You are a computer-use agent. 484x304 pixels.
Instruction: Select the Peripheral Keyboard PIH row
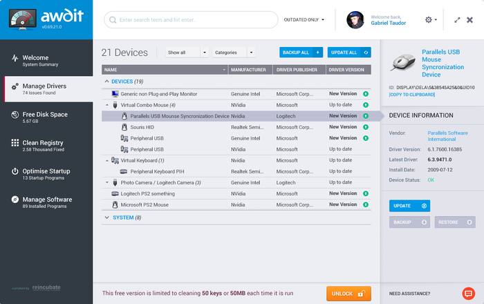[236, 171]
